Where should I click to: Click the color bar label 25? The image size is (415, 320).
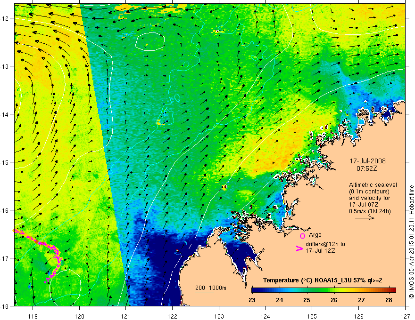pos(307,300)
